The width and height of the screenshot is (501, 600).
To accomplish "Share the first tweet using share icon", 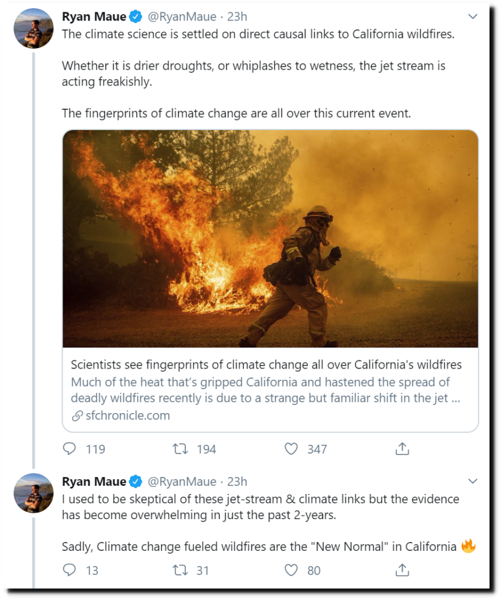I will point(402,449).
